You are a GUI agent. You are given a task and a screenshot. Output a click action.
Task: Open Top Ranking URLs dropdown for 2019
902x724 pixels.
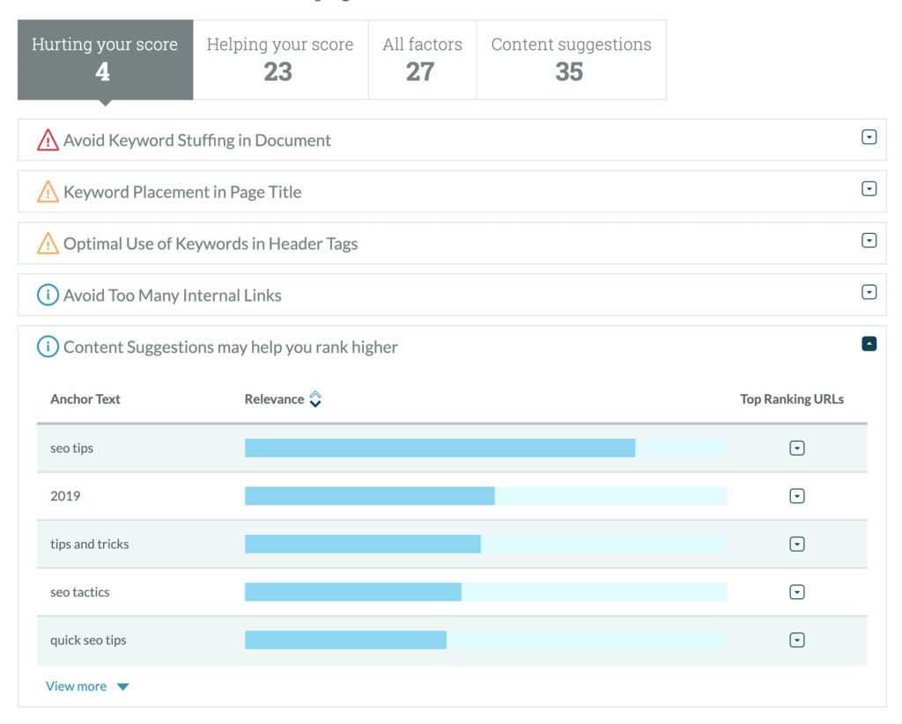click(x=797, y=496)
